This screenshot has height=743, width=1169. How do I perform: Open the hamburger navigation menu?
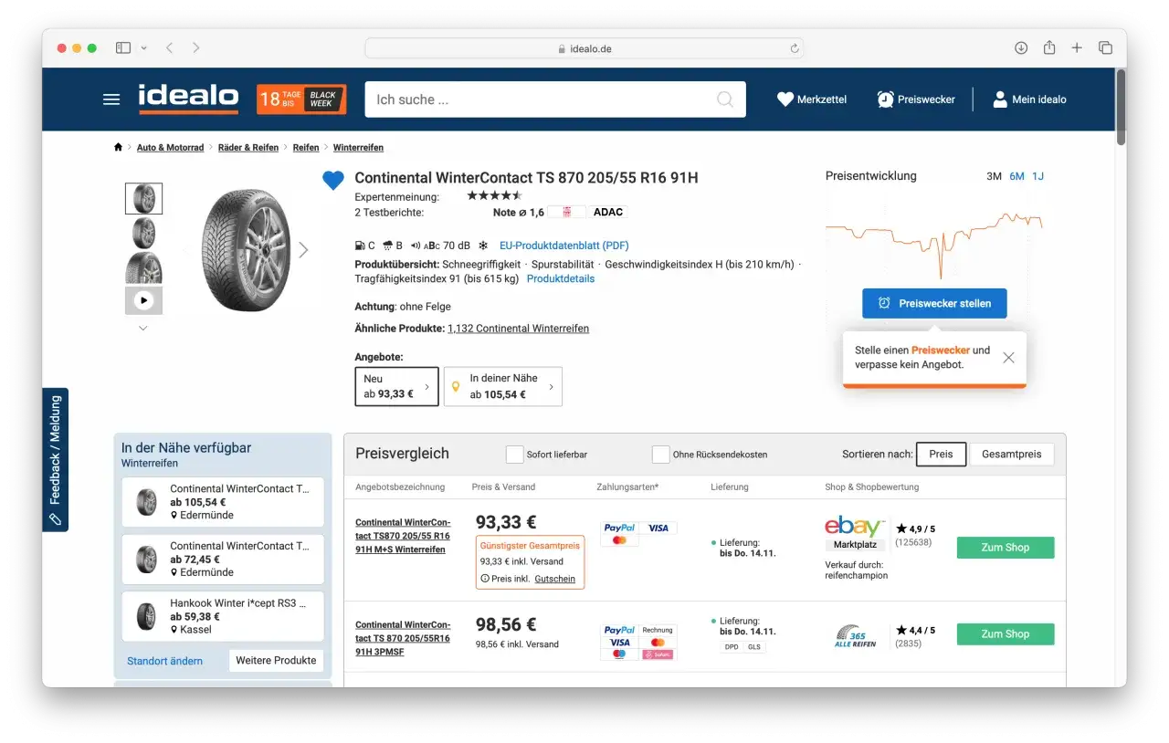point(111,99)
